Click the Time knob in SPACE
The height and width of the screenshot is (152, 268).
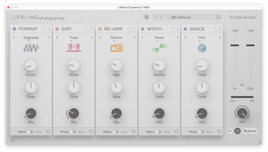[202, 65]
